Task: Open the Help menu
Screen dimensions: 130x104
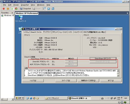Action: [48, 5]
